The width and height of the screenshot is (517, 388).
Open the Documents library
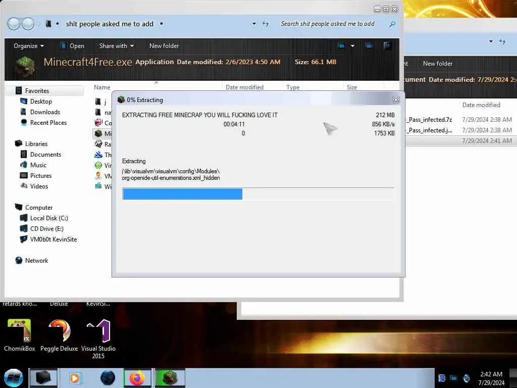click(x=45, y=155)
